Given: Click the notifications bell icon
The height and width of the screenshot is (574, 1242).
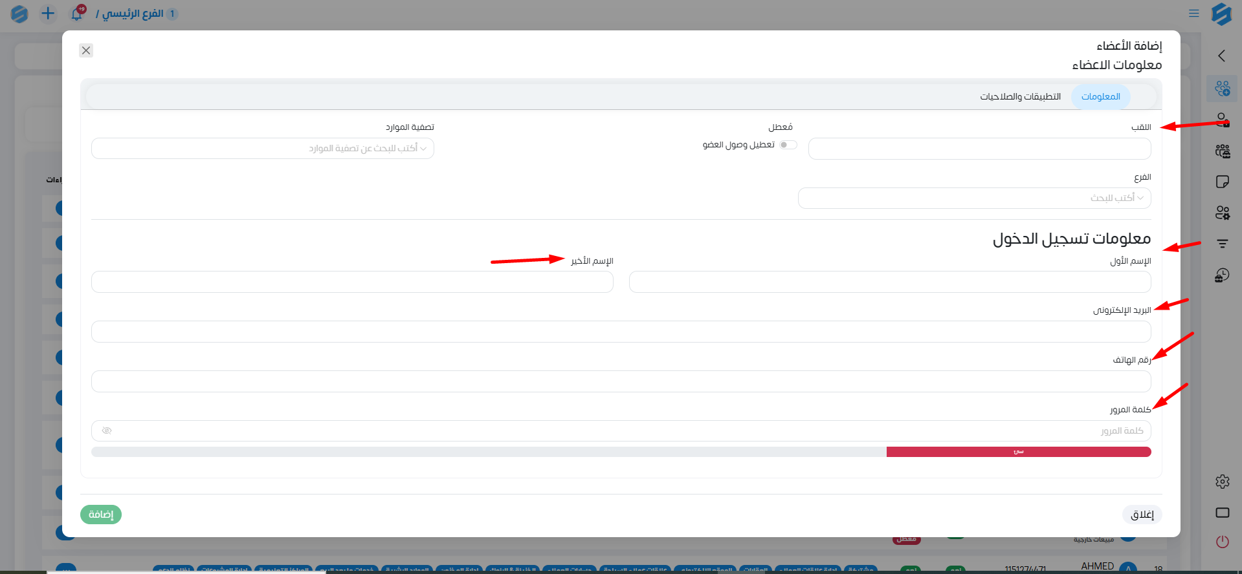Looking at the screenshot, I should 77,14.
